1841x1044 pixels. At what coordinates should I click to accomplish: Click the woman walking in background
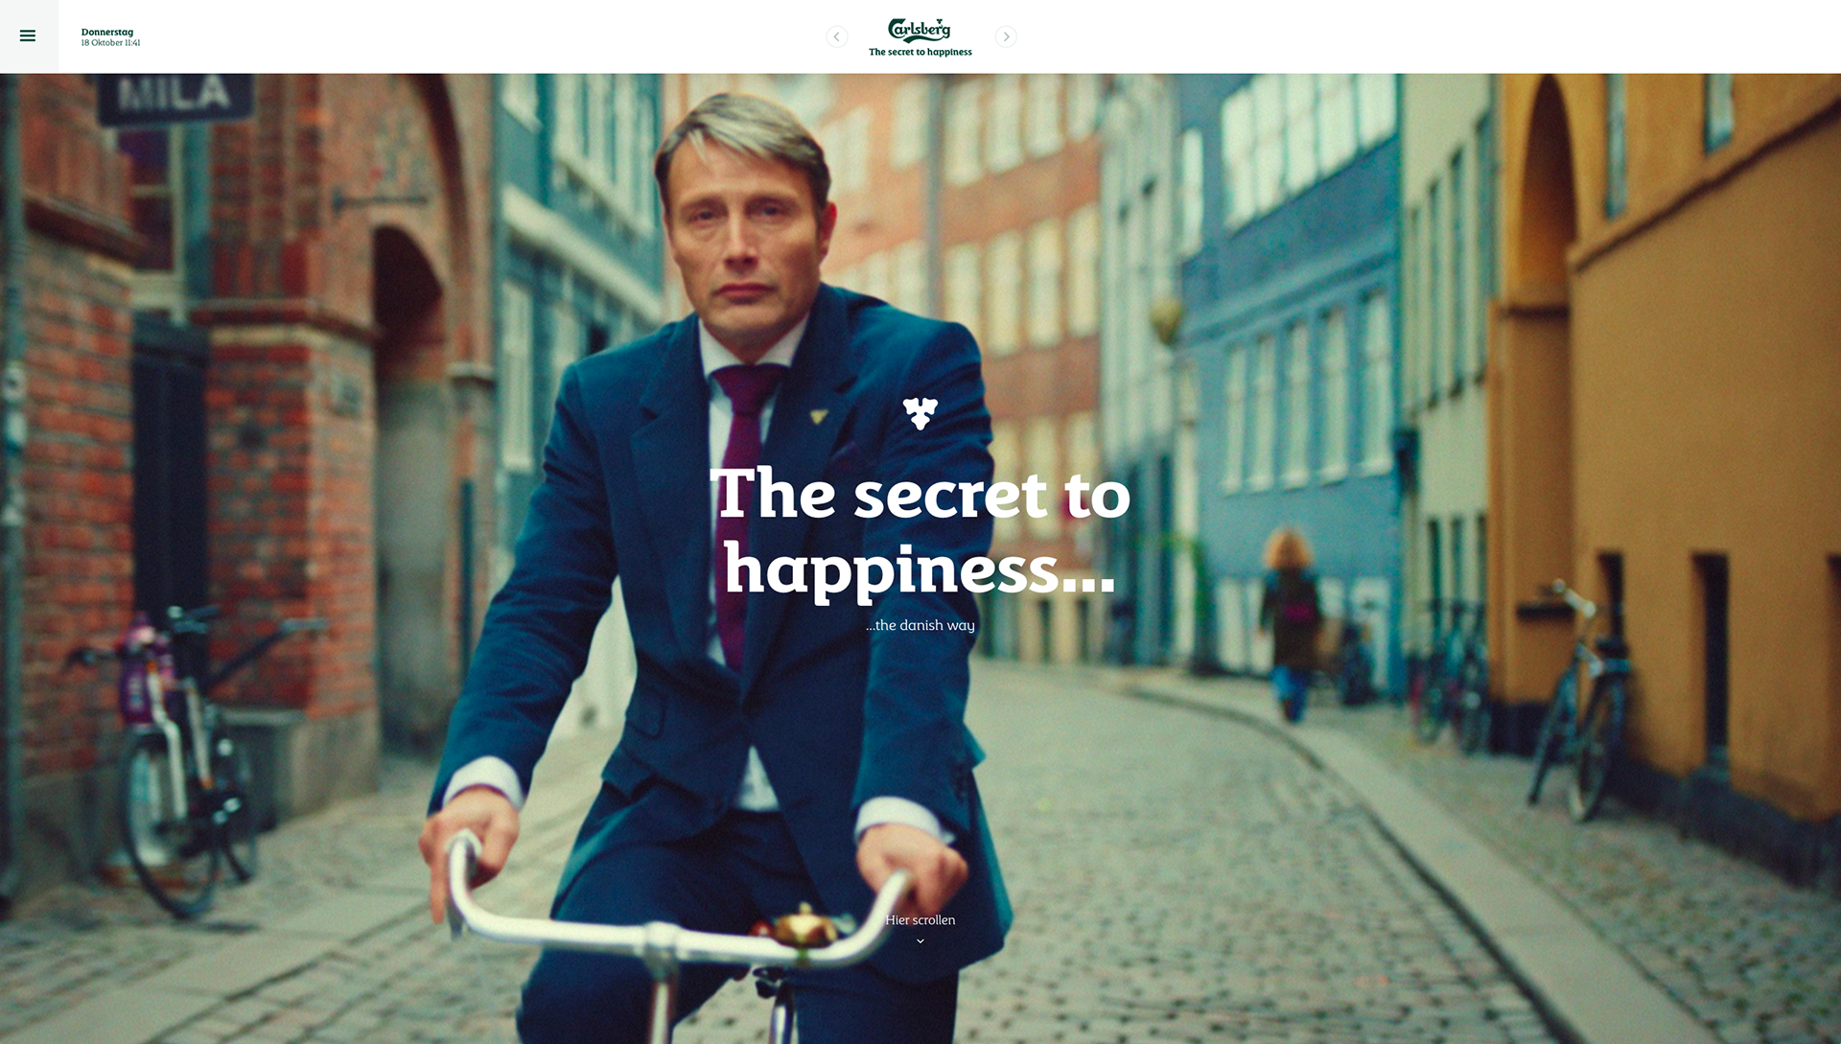1292,625
